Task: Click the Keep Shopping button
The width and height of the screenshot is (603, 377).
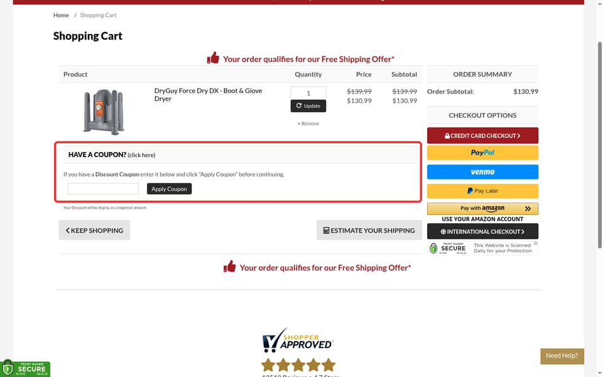Action: coord(94,230)
